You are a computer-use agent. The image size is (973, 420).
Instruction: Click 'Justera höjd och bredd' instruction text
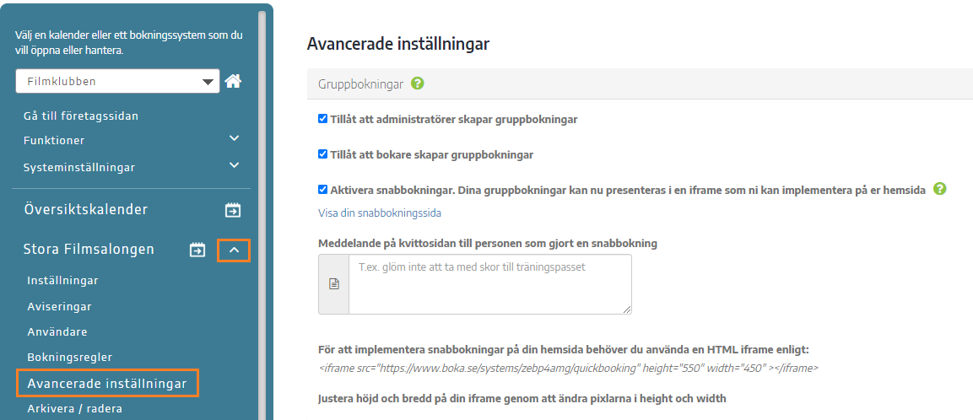coord(522,398)
